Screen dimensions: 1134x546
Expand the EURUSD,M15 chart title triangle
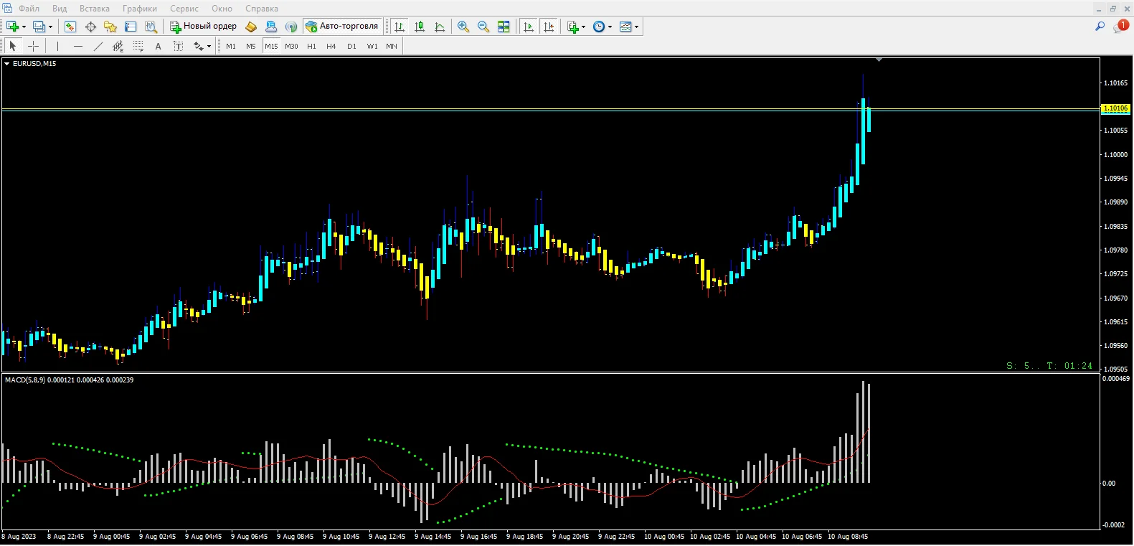7,64
